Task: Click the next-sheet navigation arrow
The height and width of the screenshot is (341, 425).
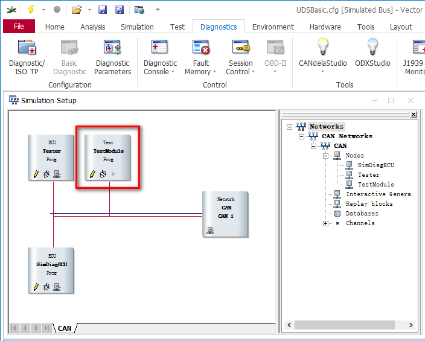Action: pyautogui.click(x=36, y=328)
